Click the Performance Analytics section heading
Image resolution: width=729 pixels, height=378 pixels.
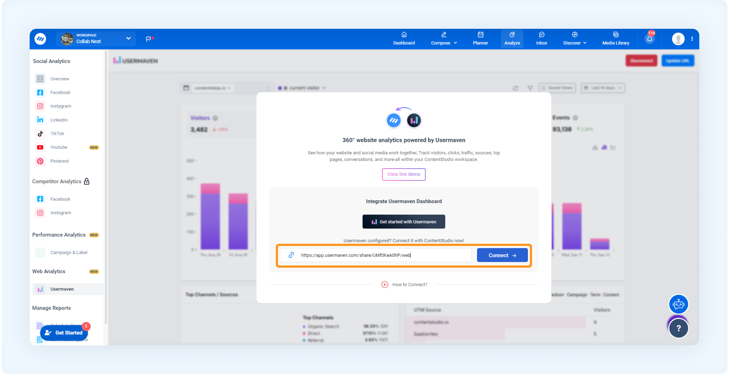click(59, 235)
